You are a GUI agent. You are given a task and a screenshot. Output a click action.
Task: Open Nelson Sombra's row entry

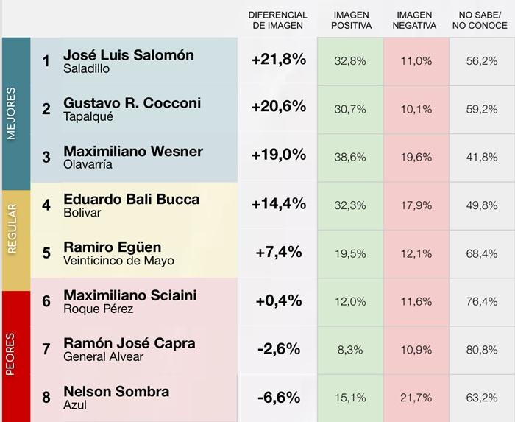pyautogui.click(x=116, y=392)
